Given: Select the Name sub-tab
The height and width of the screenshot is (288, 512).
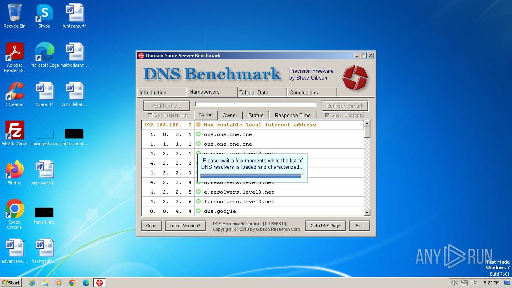Looking at the screenshot, I should pos(206,115).
